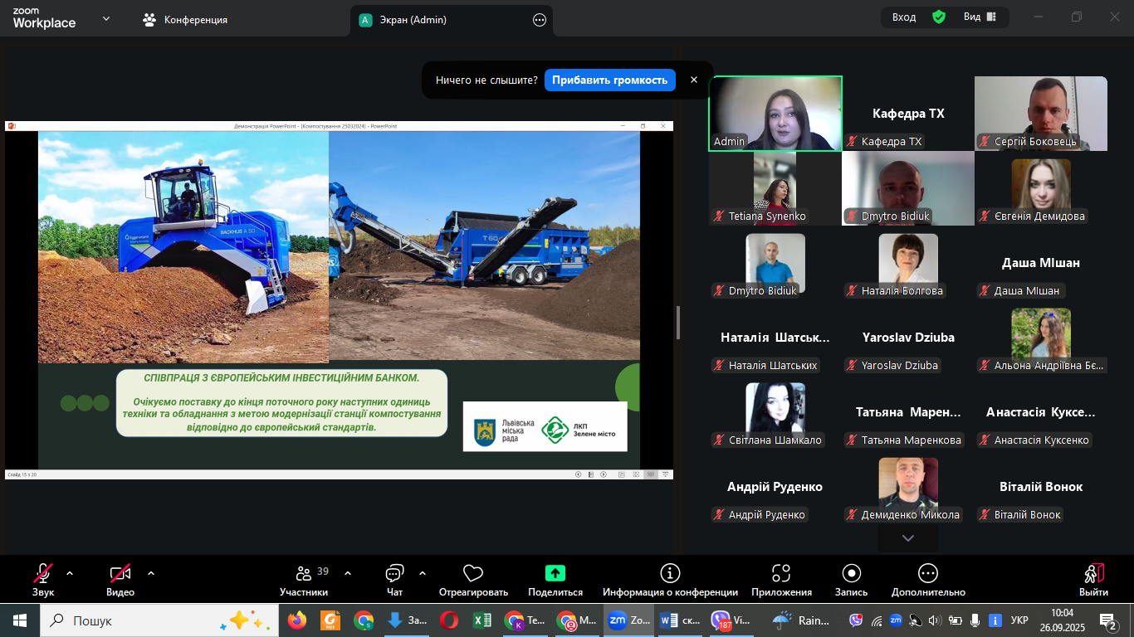Expand video options arrow next to camera
Viewport: 1134px width, 637px height.
coord(151,573)
